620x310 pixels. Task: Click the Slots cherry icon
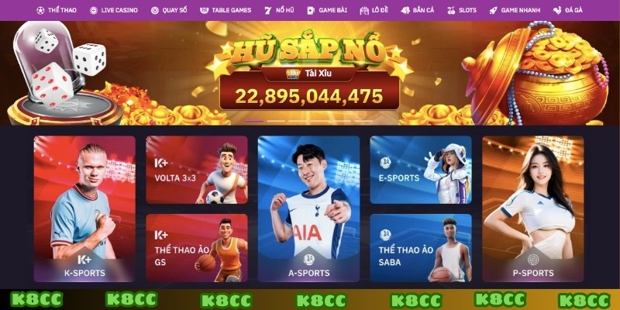pos(451,11)
